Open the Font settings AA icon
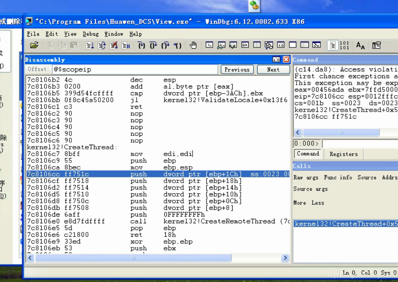Screen dimensions: 398x282 click(360, 45)
